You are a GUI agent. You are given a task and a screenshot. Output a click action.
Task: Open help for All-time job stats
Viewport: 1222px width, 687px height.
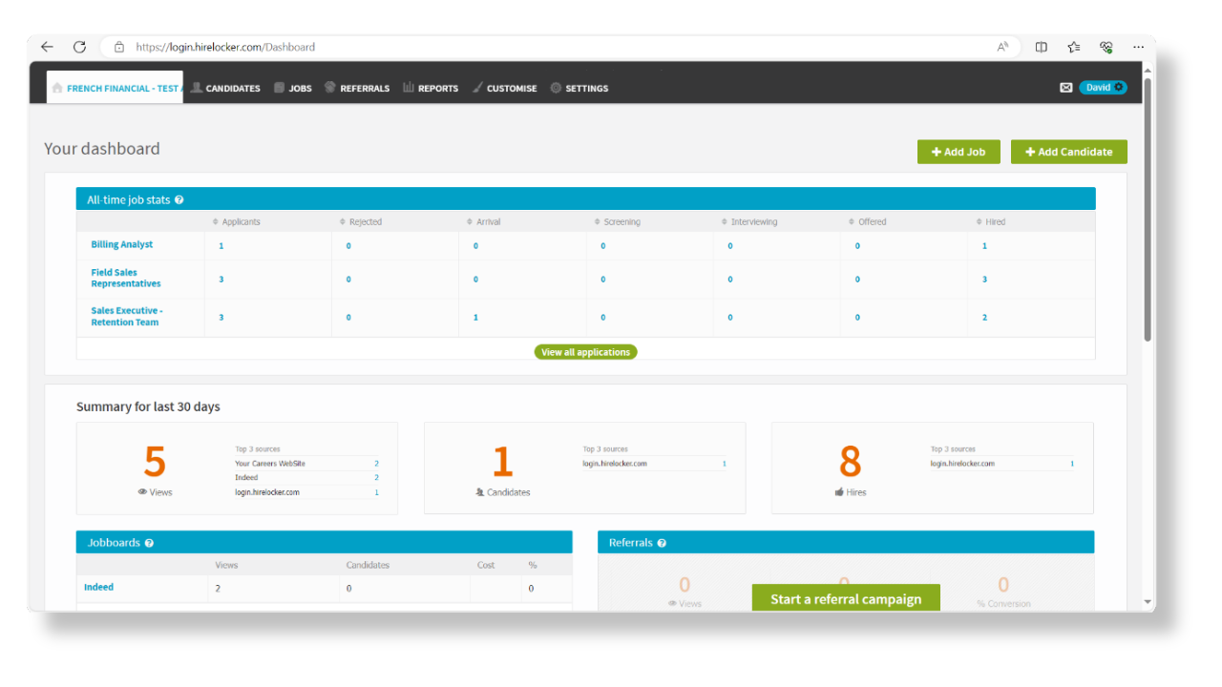coord(179,199)
